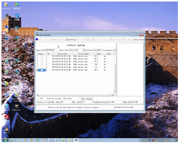Click the Date & Time column header
The height and width of the screenshot is (143, 180).
[62, 54]
